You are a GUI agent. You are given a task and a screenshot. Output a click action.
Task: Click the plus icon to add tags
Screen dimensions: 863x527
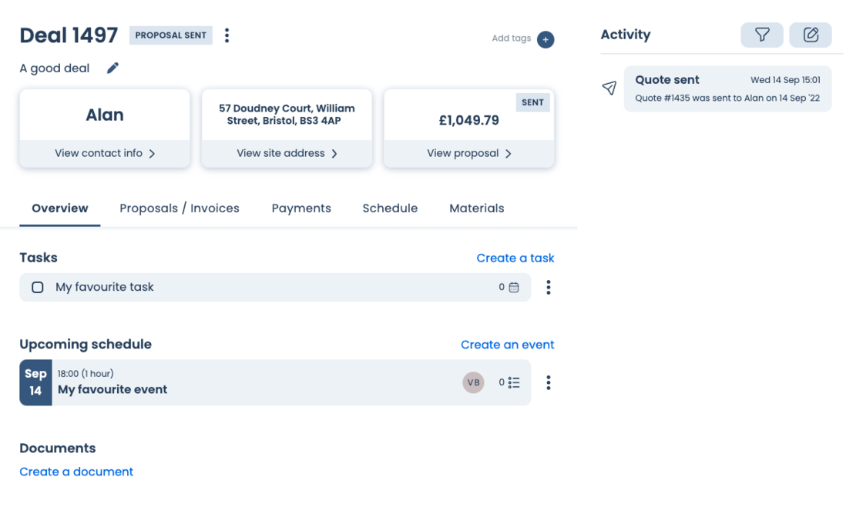pos(546,39)
